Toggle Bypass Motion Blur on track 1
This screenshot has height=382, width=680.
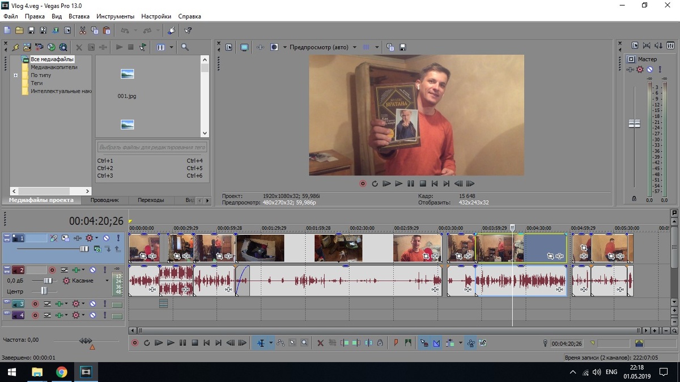point(54,238)
